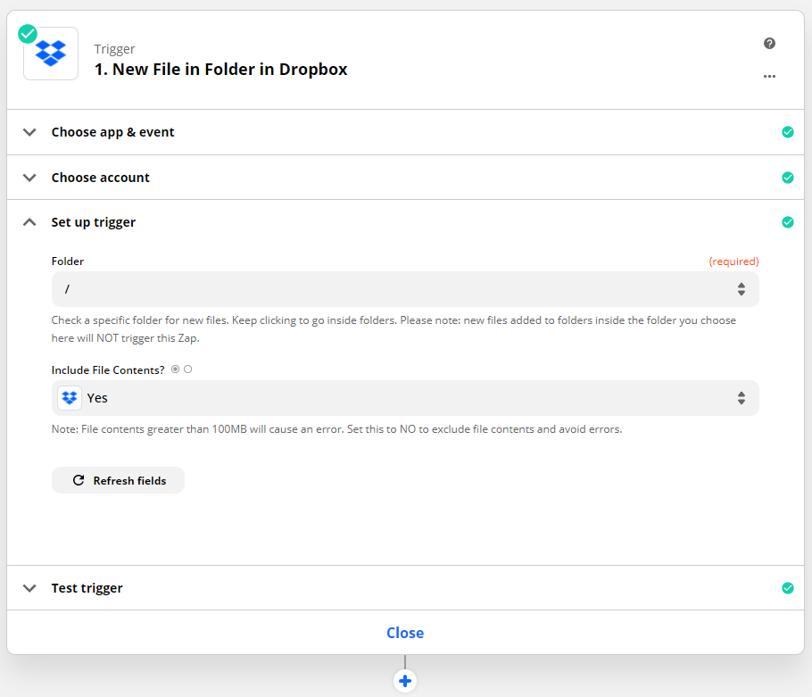Click green checkmark beside Choose account

[x=787, y=178]
